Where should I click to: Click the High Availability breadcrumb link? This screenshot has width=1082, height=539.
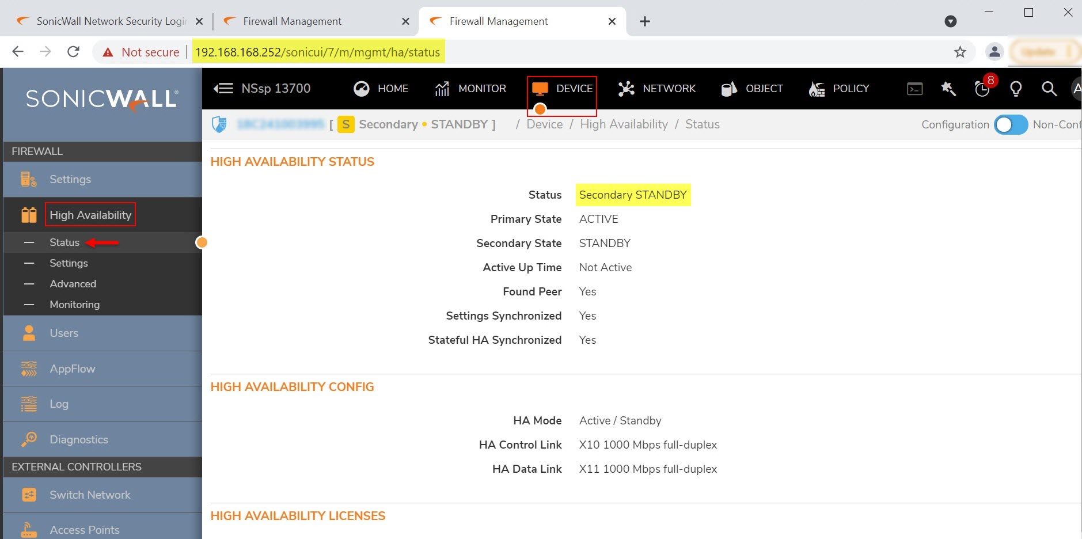[624, 124]
